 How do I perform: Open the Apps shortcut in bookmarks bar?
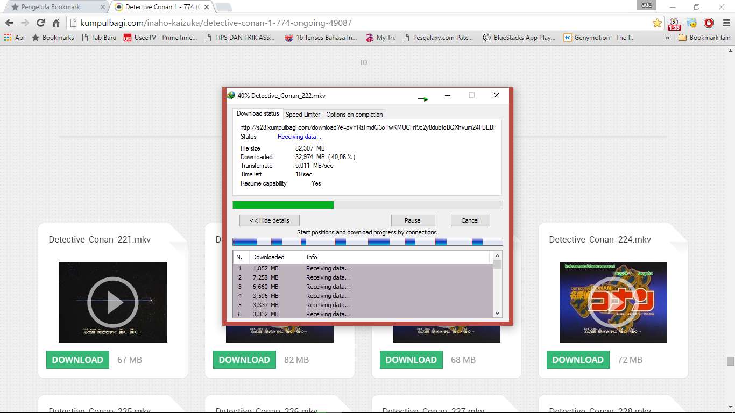14,38
